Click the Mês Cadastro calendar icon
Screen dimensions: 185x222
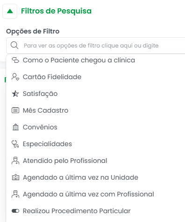(15, 110)
